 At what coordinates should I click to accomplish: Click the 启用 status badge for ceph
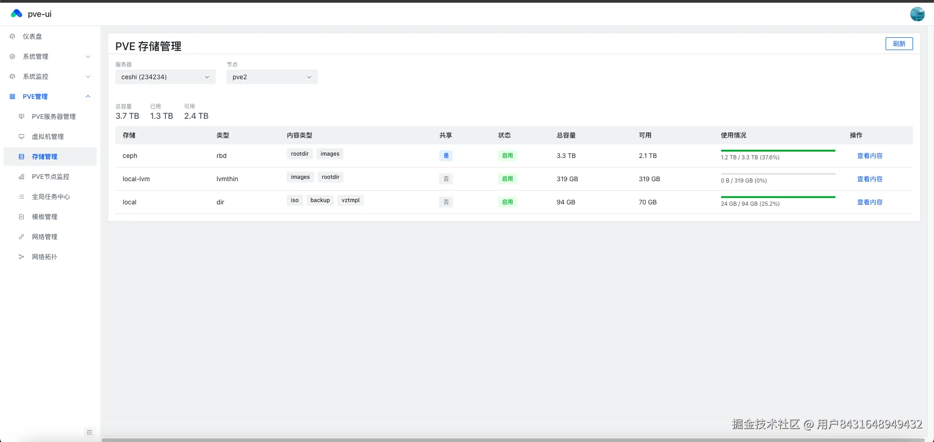point(508,156)
